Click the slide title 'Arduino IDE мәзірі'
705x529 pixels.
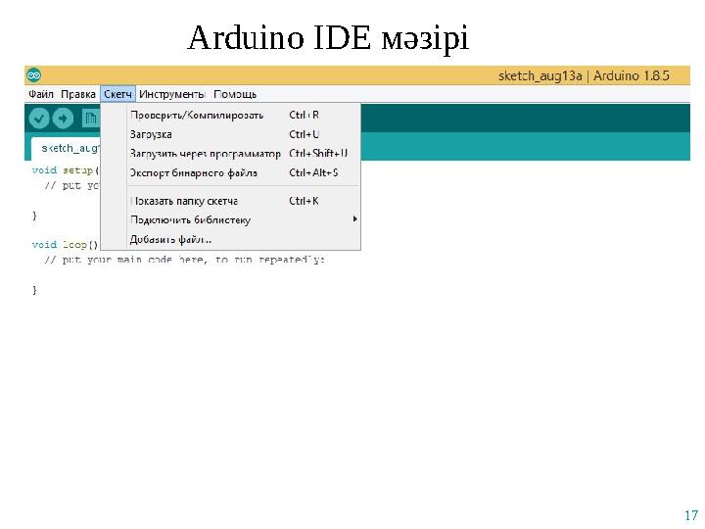[x=328, y=38]
